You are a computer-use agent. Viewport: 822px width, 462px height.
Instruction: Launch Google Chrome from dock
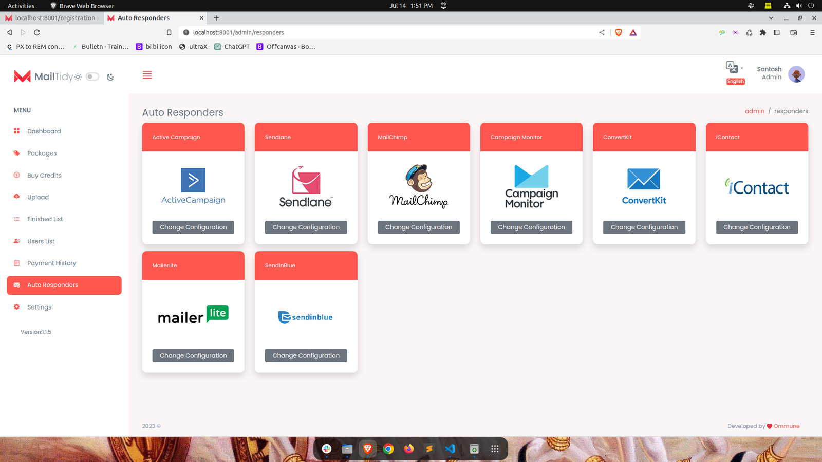click(x=388, y=449)
